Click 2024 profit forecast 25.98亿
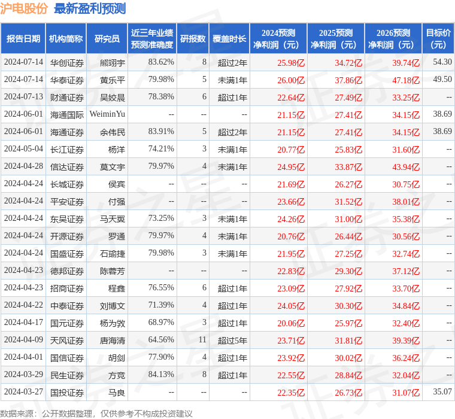The width and height of the screenshot is (455, 419). point(291,63)
